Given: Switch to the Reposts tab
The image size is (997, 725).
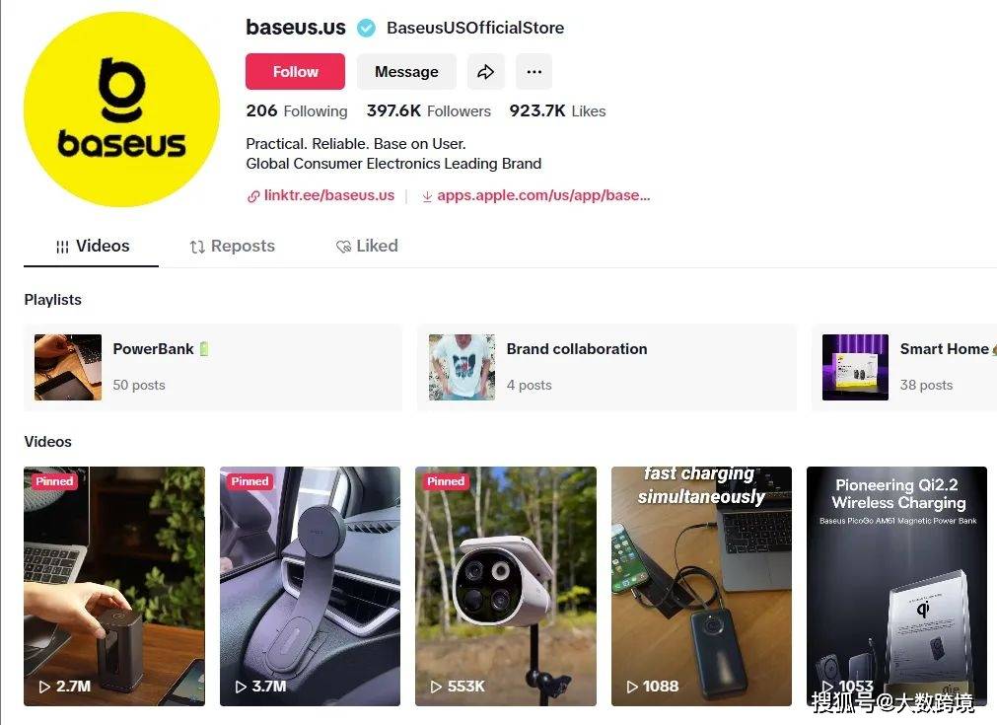Looking at the screenshot, I should click(232, 247).
